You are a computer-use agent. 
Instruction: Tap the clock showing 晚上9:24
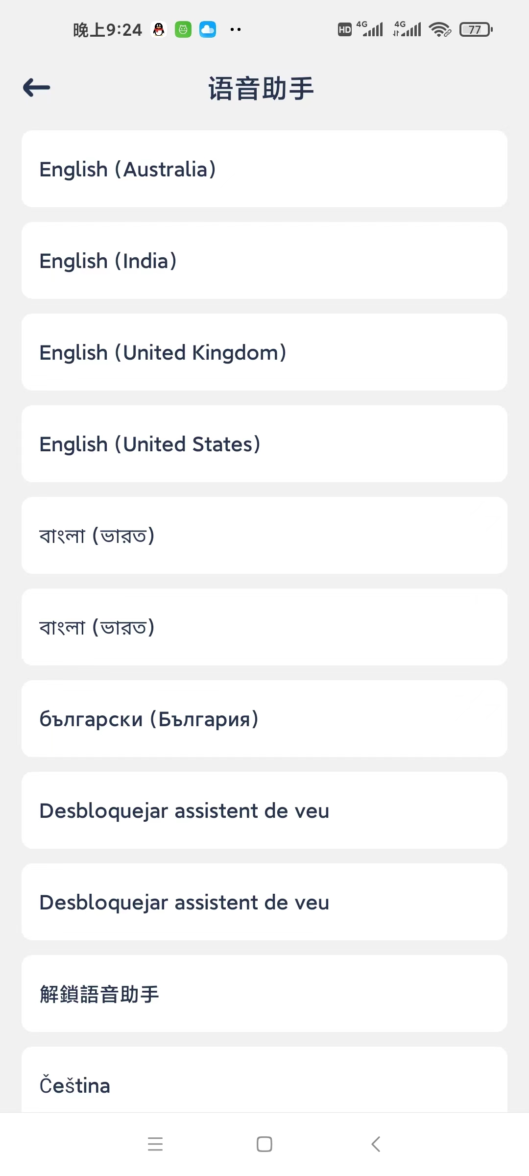[107, 30]
